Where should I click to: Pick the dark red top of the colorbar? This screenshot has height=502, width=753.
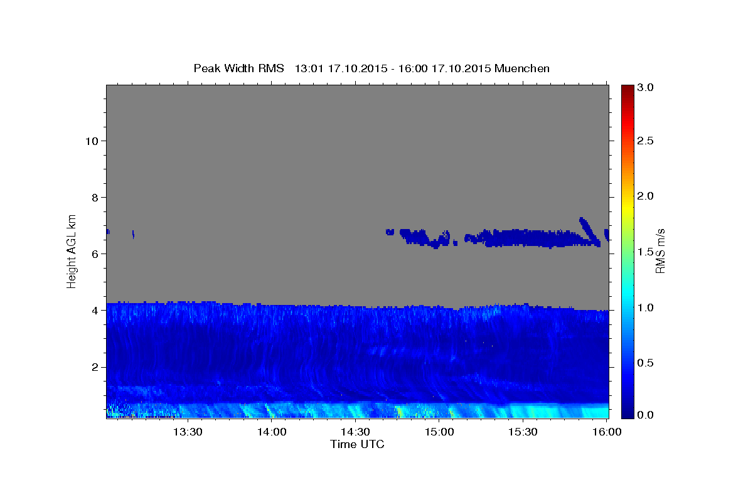(627, 89)
